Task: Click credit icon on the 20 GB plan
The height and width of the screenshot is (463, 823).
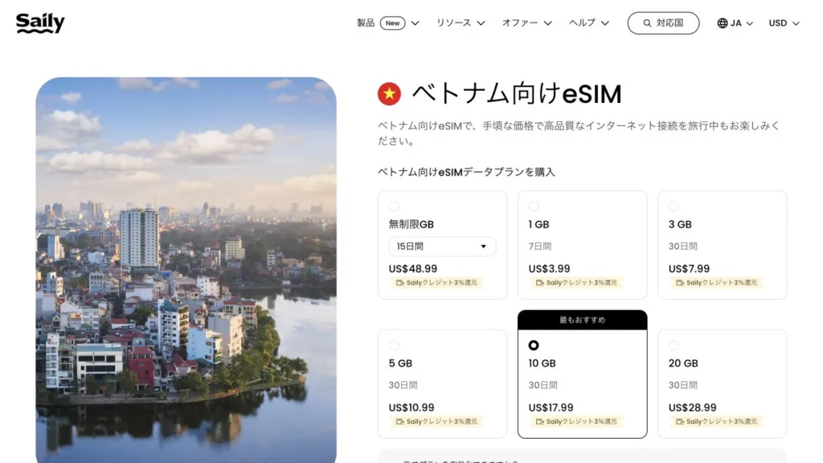Action: (680, 421)
